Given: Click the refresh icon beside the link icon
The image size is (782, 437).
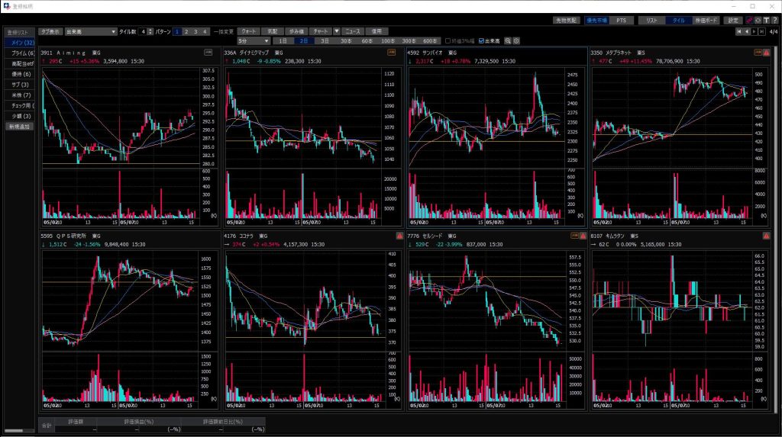Looking at the screenshot, I should tap(758, 21).
